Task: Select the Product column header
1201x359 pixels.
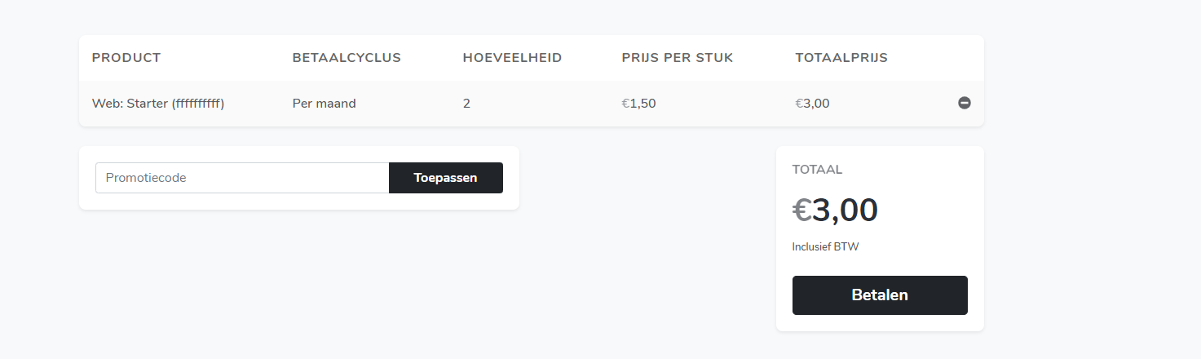Action: point(126,58)
